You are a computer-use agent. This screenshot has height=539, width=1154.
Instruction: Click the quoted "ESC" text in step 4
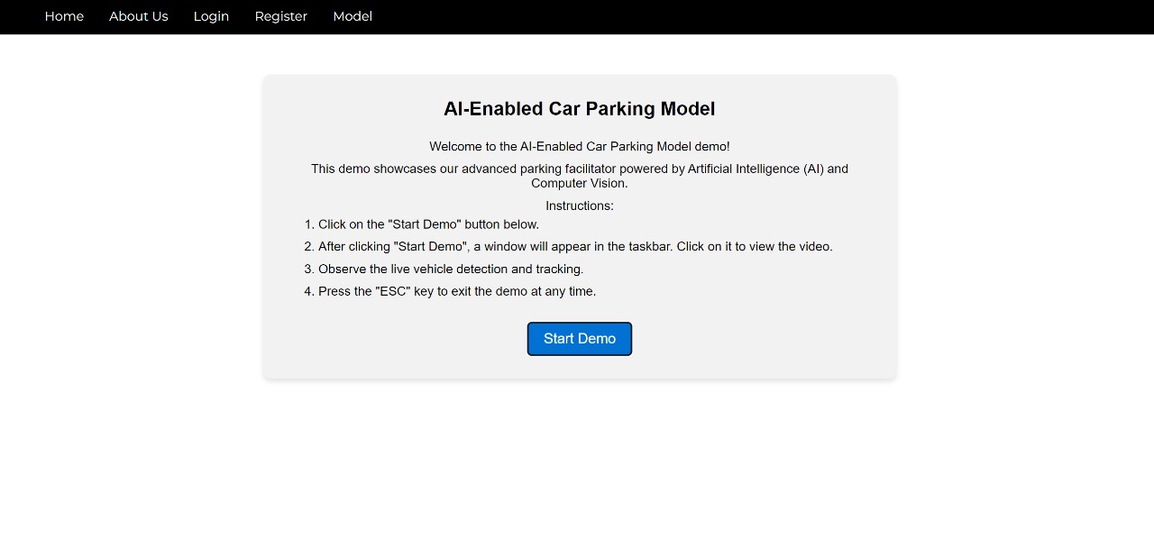[x=393, y=291]
